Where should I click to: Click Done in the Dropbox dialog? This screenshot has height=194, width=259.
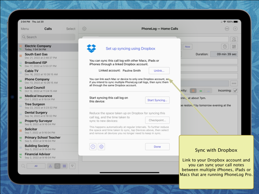(157, 147)
